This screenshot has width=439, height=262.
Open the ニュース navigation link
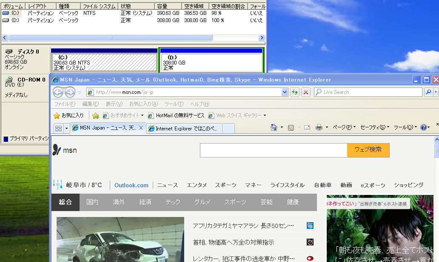pyautogui.click(x=168, y=185)
